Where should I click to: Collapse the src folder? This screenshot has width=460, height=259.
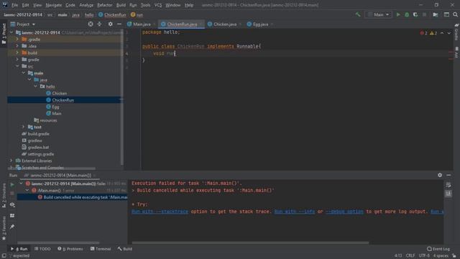click(x=17, y=66)
